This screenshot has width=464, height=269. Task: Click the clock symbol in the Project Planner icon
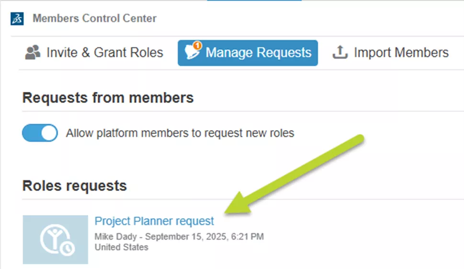(68, 248)
